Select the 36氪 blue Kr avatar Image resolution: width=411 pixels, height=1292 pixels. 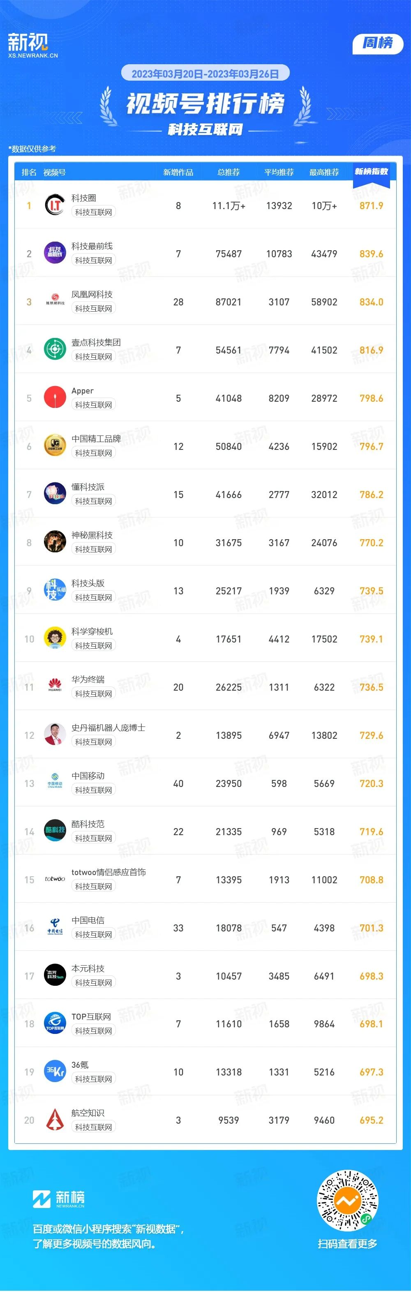tap(55, 1072)
